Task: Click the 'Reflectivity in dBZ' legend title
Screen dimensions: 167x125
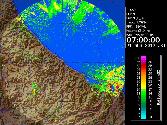Action: [x=159, y=87]
